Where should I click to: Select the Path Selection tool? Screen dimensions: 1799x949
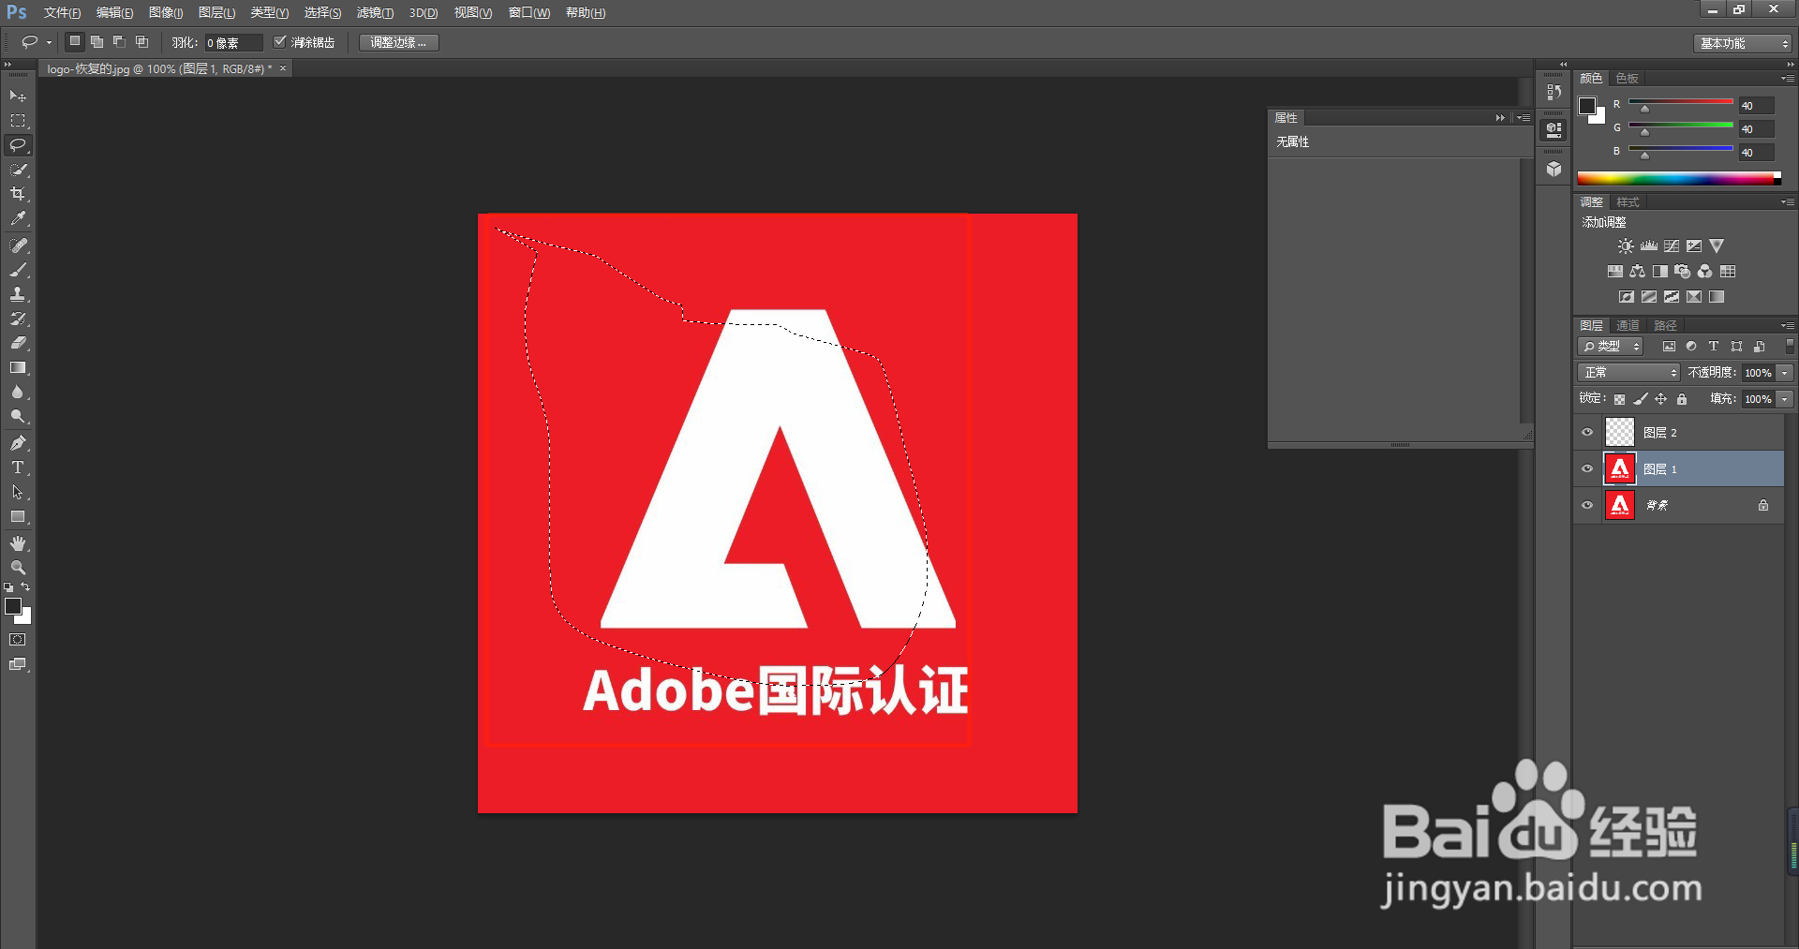[18, 492]
